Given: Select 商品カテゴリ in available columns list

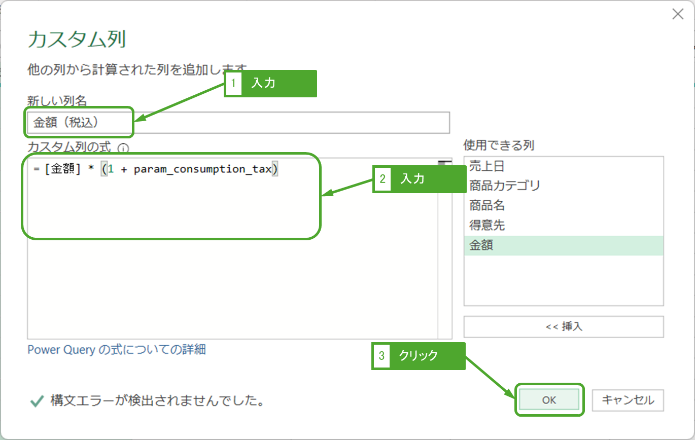Looking at the screenshot, I should tap(505, 186).
